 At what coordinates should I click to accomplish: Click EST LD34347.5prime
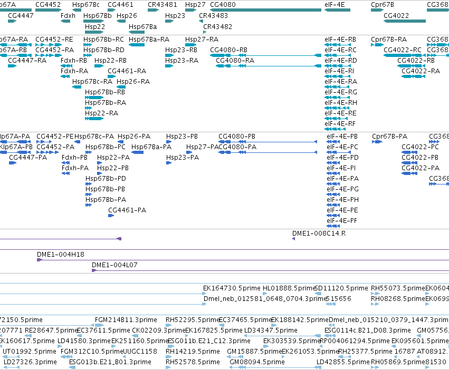(x=271, y=330)
